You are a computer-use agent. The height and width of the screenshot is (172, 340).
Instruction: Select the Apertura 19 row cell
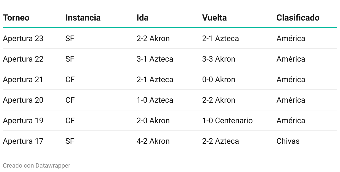click(23, 120)
